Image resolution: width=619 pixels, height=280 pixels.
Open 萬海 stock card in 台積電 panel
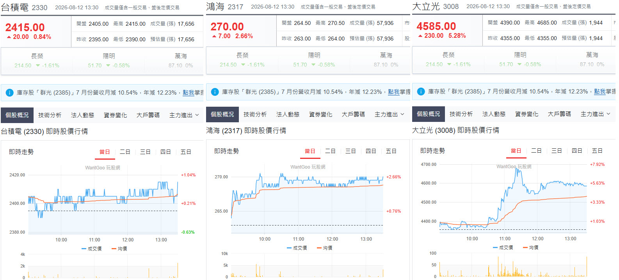pyautogui.click(x=181, y=61)
